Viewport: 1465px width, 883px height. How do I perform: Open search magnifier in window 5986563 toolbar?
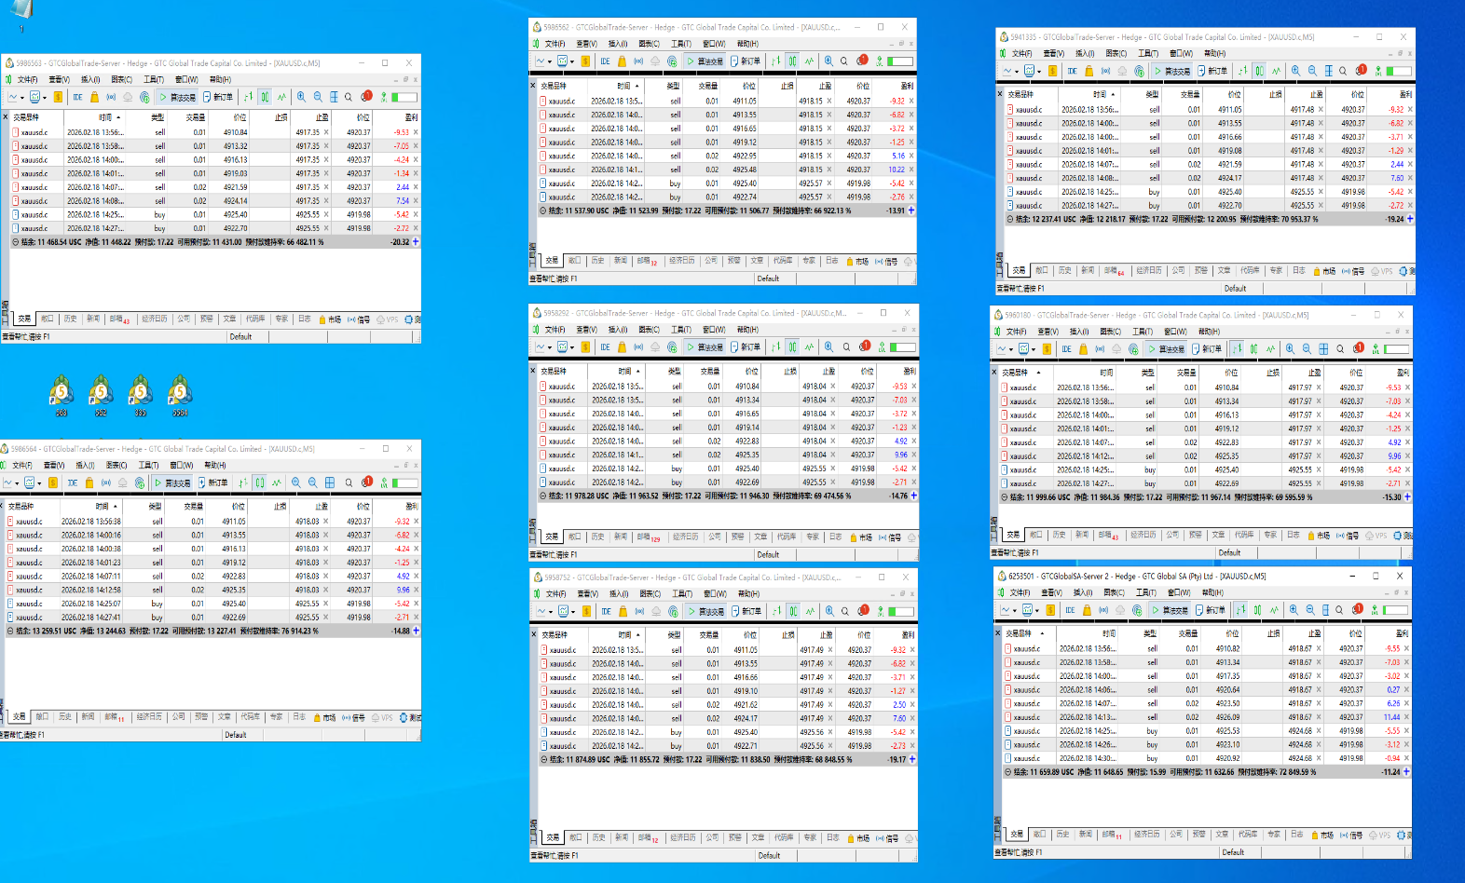coord(349,97)
